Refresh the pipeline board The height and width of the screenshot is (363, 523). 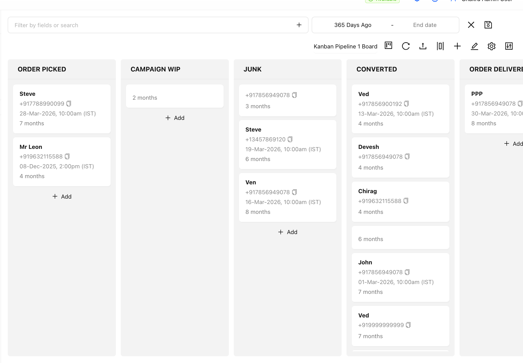click(x=406, y=46)
